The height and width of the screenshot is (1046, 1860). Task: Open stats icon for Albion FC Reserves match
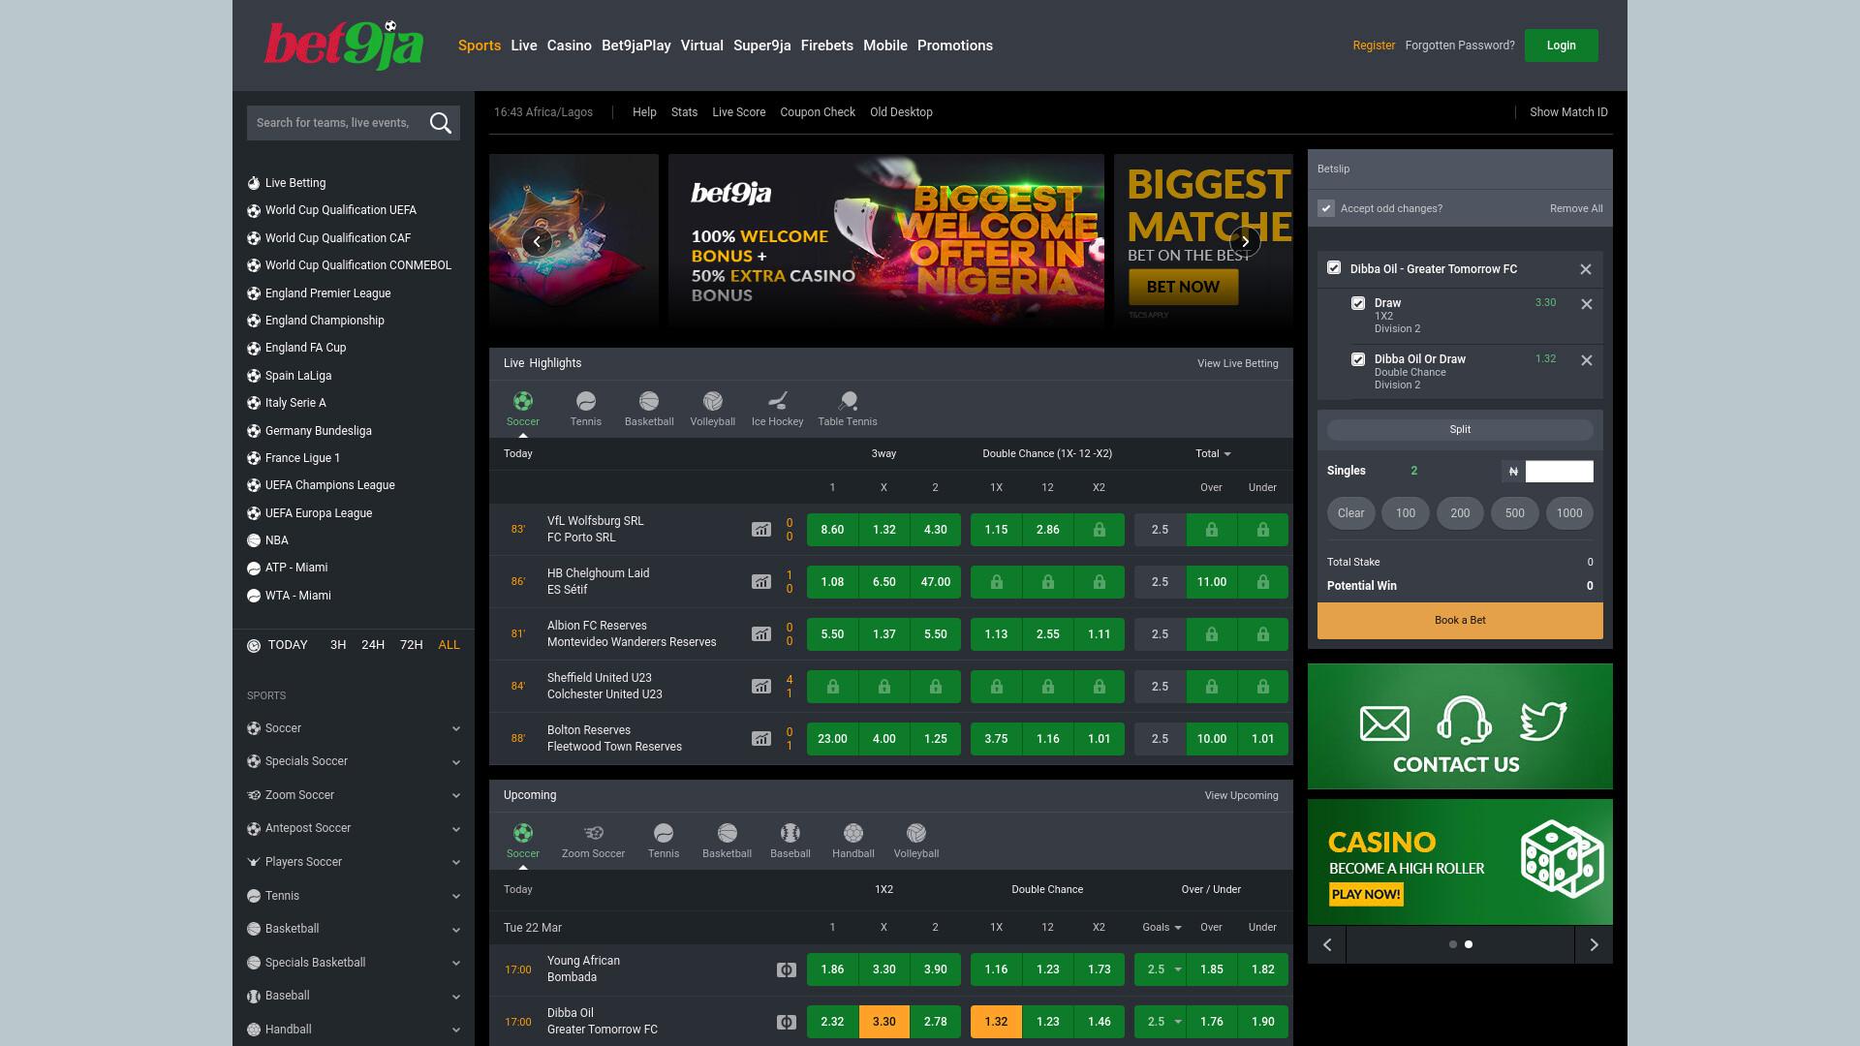coord(761,634)
